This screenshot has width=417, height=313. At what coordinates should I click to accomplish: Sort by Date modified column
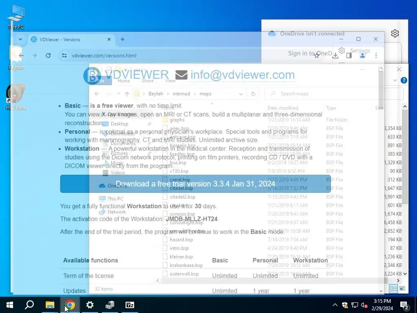point(283,108)
